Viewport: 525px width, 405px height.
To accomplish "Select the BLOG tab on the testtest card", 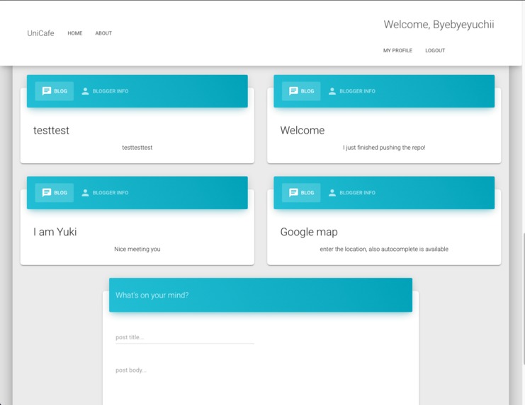I will tap(55, 91).
